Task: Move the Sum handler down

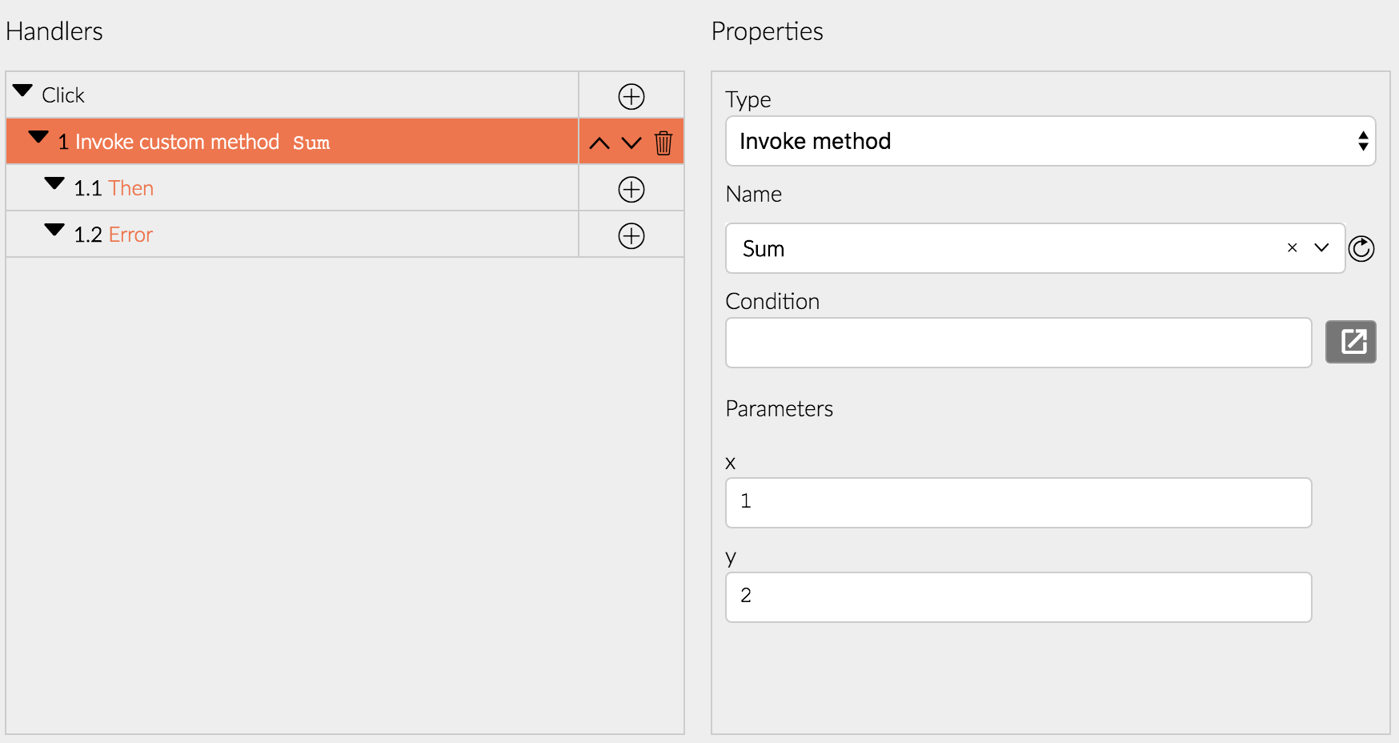Action: point(631,143)
